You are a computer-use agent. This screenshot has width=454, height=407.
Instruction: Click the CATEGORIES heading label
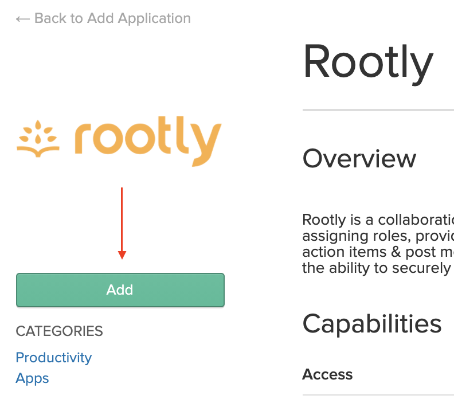click(60, 331)
